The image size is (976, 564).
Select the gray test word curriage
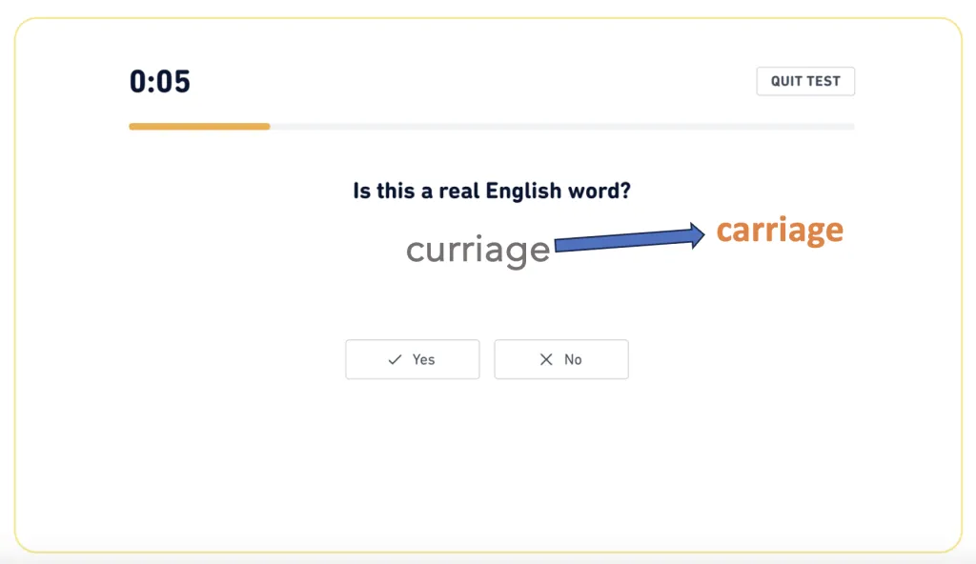tap(478, 249)
